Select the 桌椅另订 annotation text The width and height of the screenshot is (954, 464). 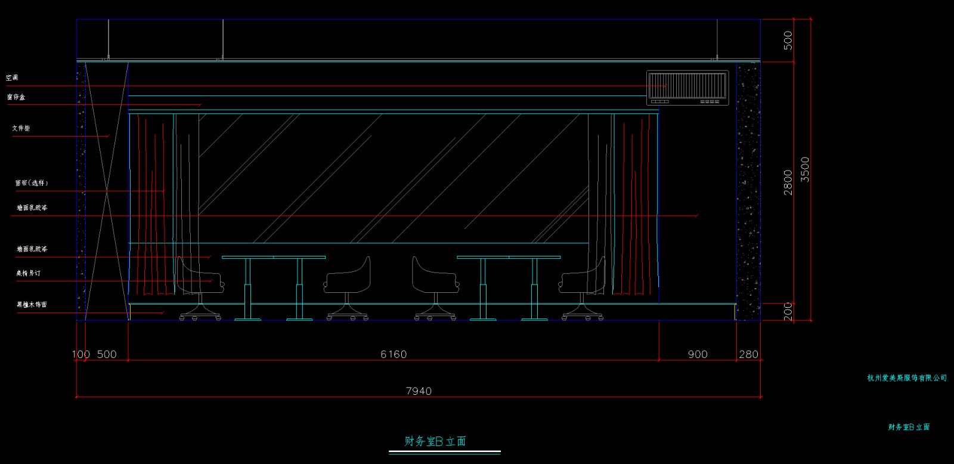pos(29,273)
